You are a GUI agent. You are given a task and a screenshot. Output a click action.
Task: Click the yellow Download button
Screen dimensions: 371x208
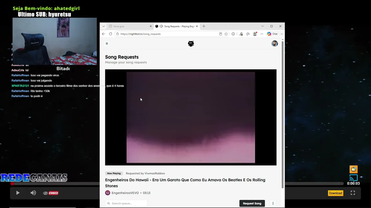tap(335, 193)
